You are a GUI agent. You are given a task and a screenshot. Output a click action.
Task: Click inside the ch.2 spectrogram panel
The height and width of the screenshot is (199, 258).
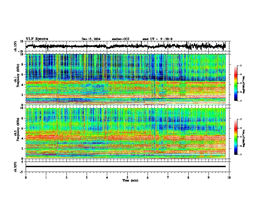[126, 133]
